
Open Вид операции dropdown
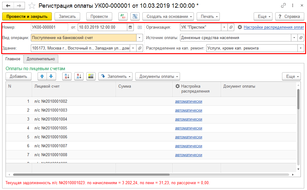pyautogui.click(x=139, y=38)
